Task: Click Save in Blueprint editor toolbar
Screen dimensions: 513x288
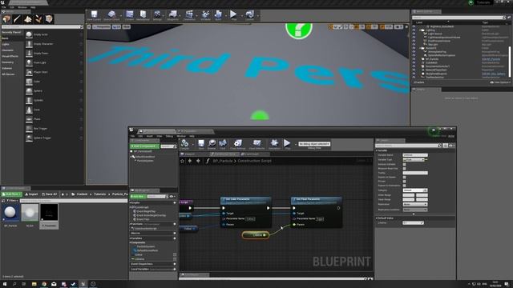Action: pos(201,144)
